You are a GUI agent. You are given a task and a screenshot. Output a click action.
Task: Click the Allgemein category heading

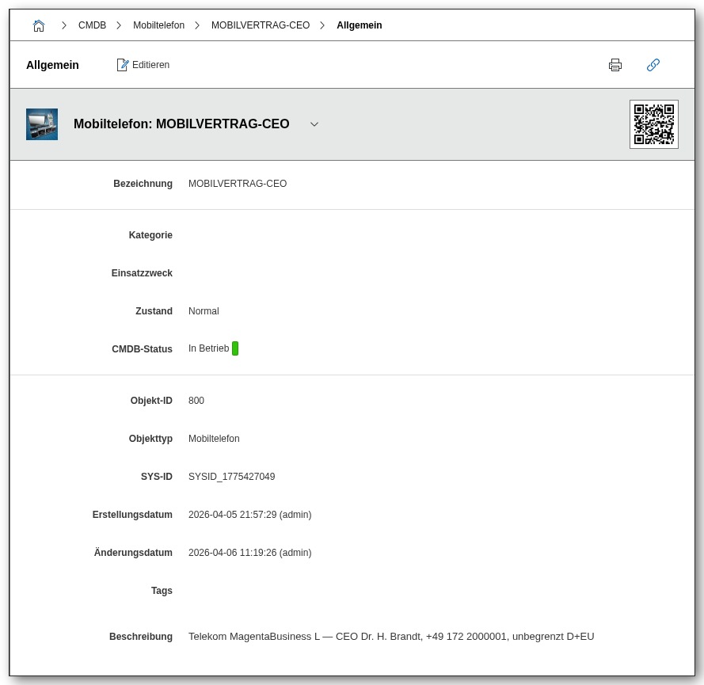coord(52,65)
